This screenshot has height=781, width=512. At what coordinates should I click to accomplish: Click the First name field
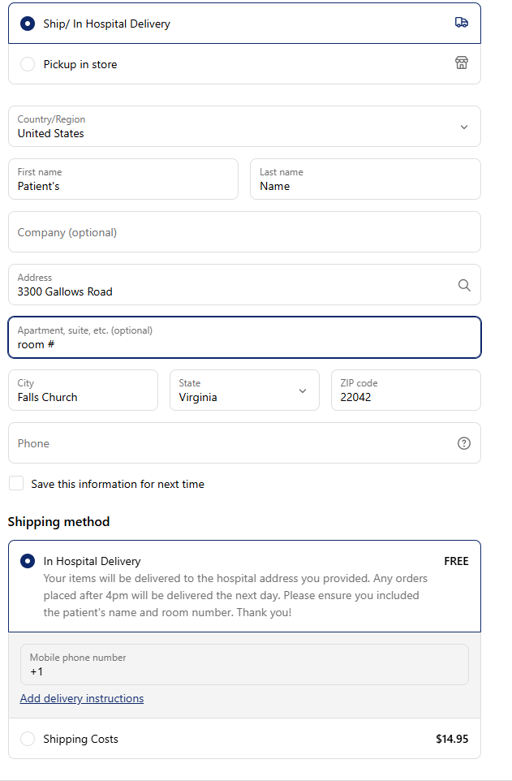tap(123, 179)
